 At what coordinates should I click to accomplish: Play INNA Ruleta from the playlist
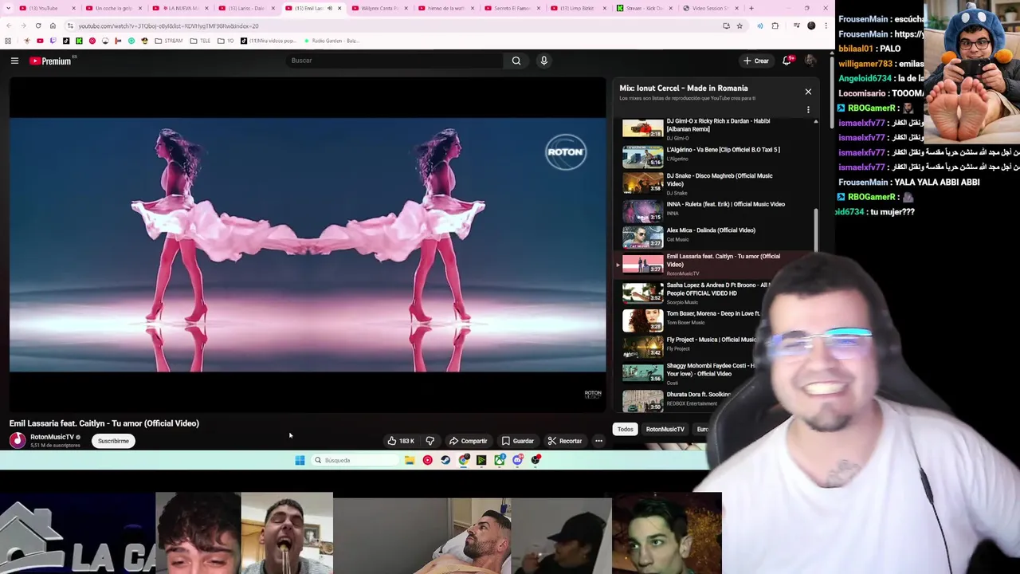click(x=716, y=210)
